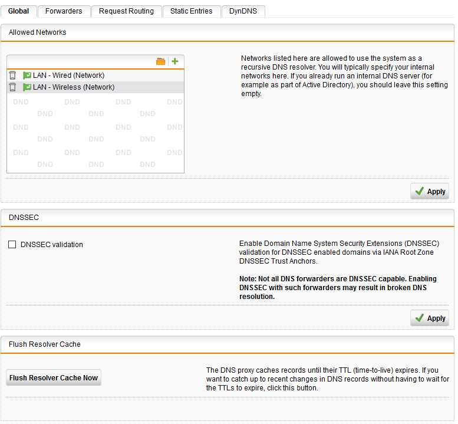Click the bold 'Note: Not all DNS forwarders' warning

[x=338, y=288]
